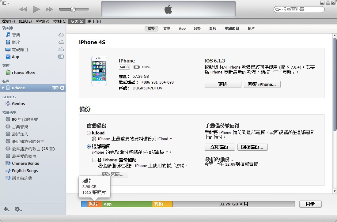Select the 摘要 tab
The width and height of the screenshot is (337, 222).
pos(151,28)
